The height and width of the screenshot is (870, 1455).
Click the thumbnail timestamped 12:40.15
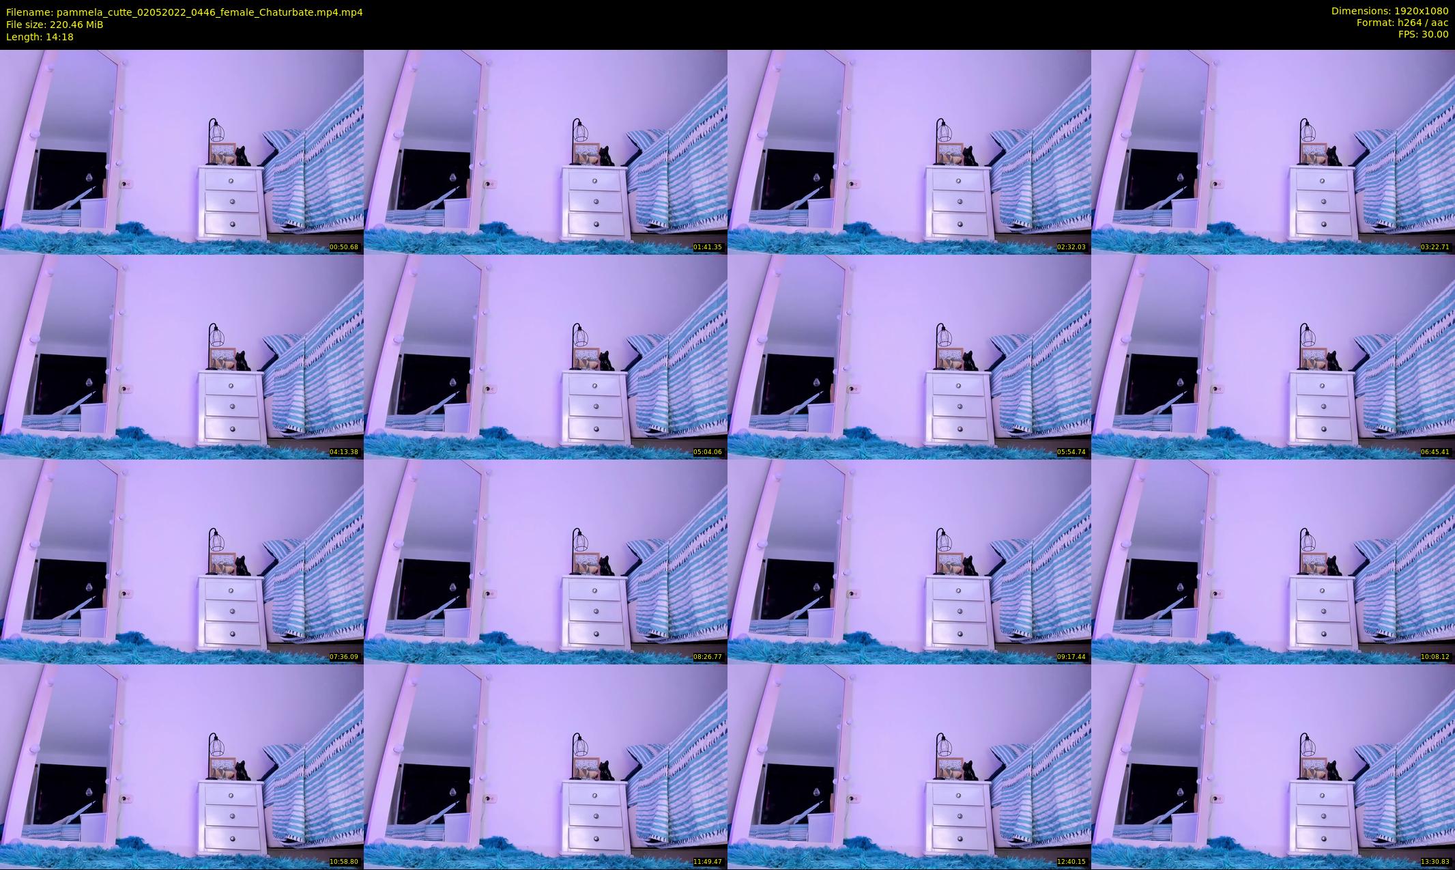pyautogui.click(x=909, y=766)
